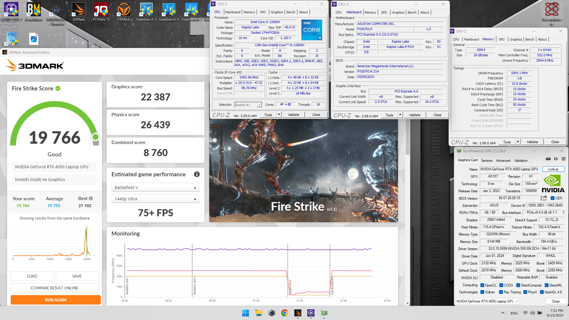The width and height of the screenshot is (569, 320).
Task: Open Google Chrome from the taskbar
Action: point(285,313)
